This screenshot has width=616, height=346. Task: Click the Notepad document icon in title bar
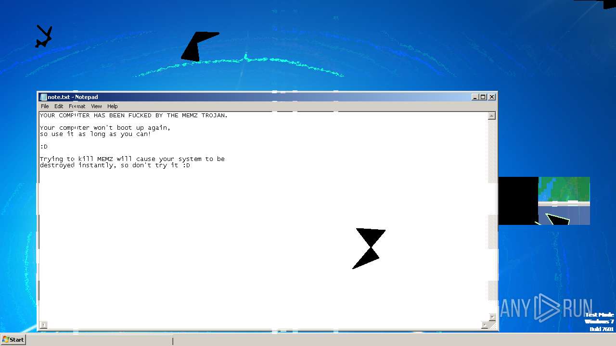coord(43,97)
